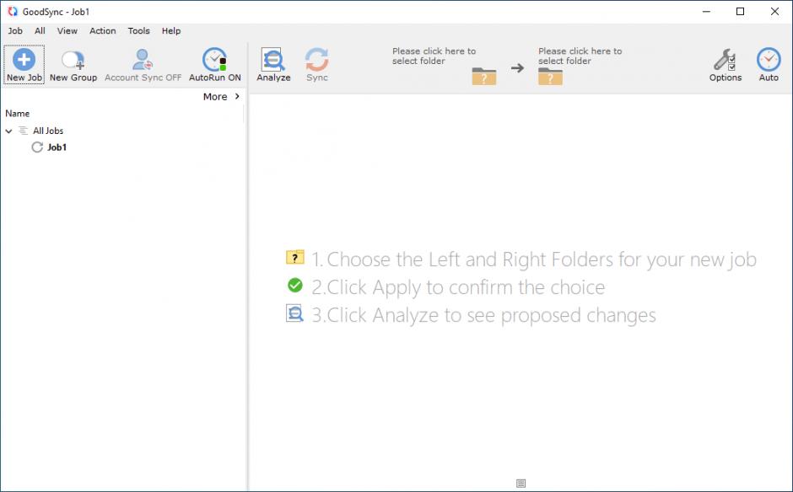Click the GoodSync logo in title bar
The image size is (793, 492).
tap(13, 11)
